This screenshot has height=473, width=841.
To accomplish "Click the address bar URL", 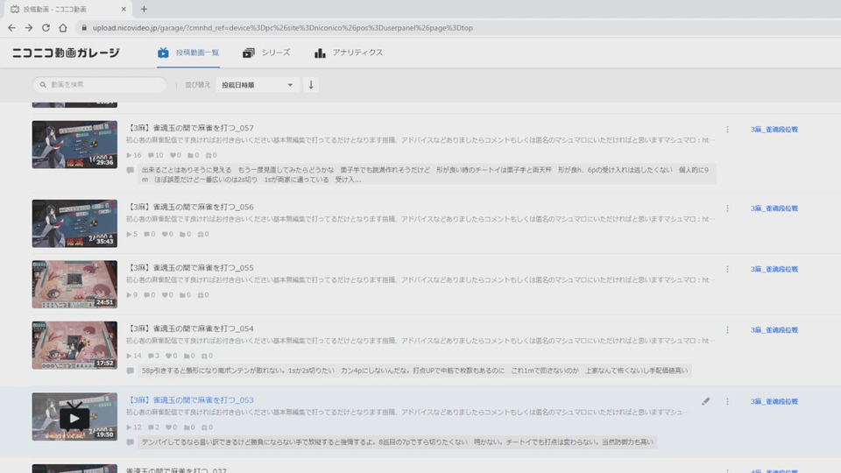I will pyautogui.click(x=283, y=28).
